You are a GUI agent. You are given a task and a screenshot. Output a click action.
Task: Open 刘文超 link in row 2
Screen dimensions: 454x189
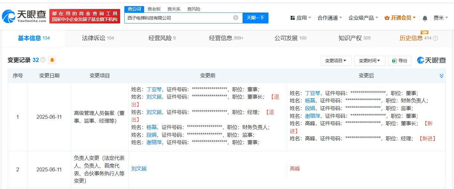tap(139, 168)
